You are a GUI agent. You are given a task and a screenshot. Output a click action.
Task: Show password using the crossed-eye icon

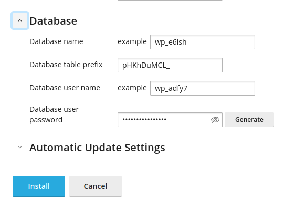pyautogui.click(x=215, y=120)
